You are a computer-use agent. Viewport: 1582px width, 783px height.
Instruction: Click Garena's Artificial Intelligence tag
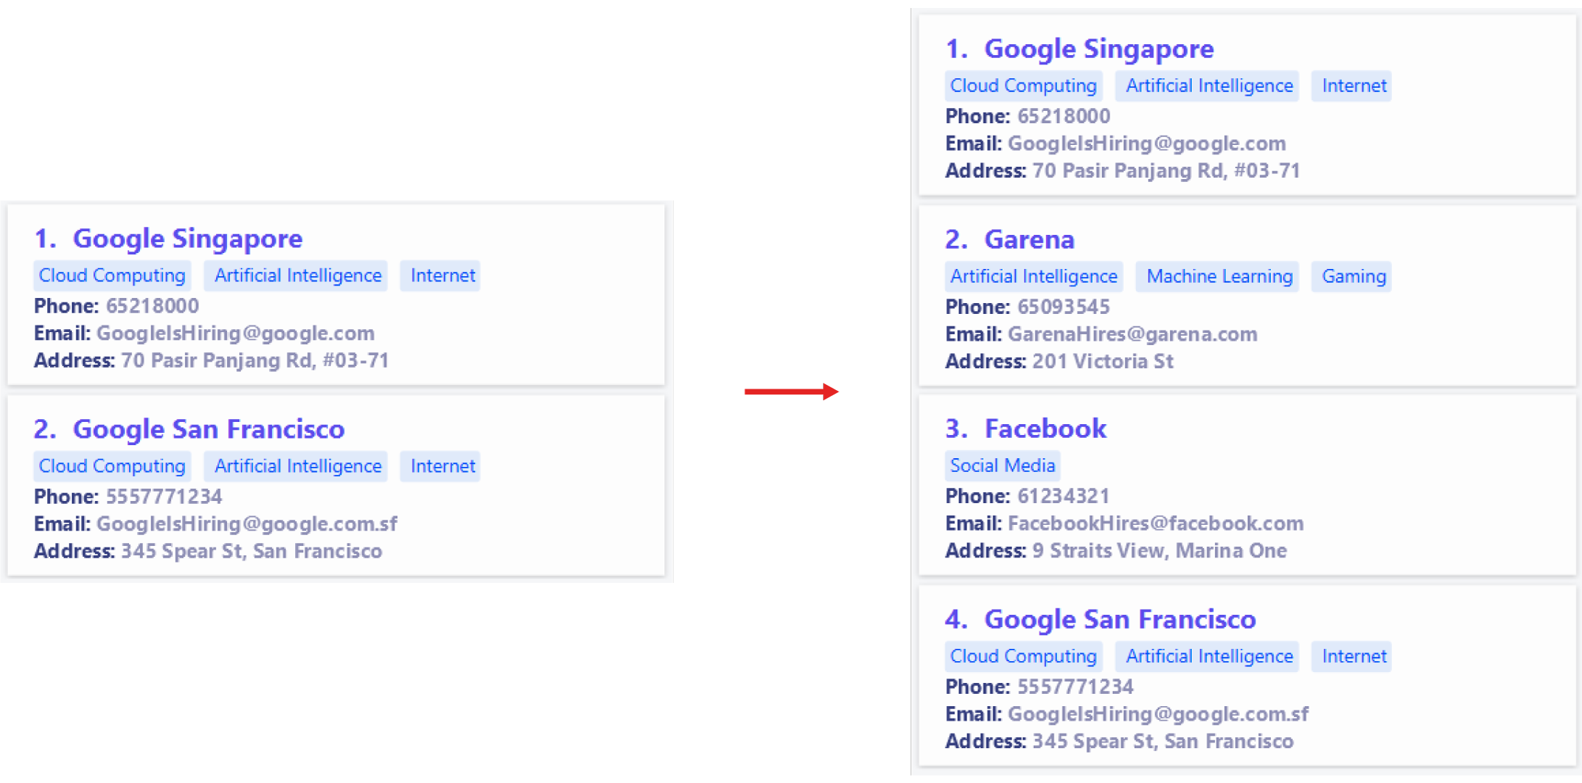point(1034,276)
